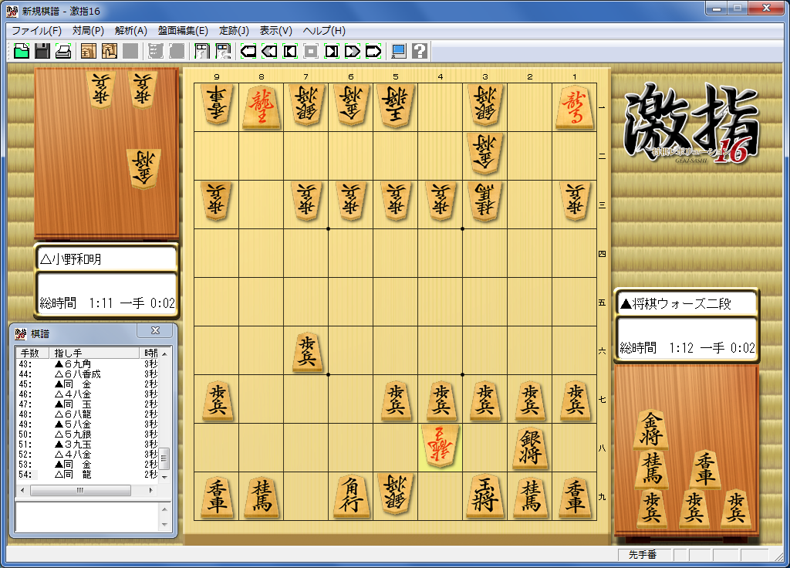This screenshot has width=790, height=568.
Task: Click the highlighted dragon piece on board
Action: click(441, 447)
